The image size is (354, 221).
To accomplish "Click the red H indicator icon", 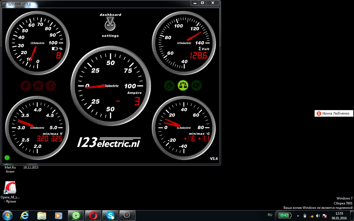I will coord(38,86).
